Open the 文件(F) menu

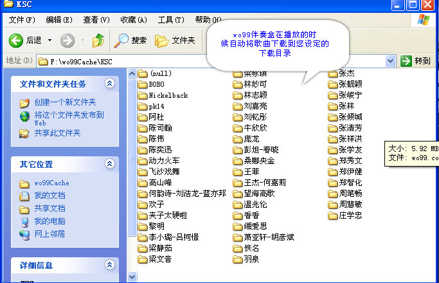tap(22, 20)
